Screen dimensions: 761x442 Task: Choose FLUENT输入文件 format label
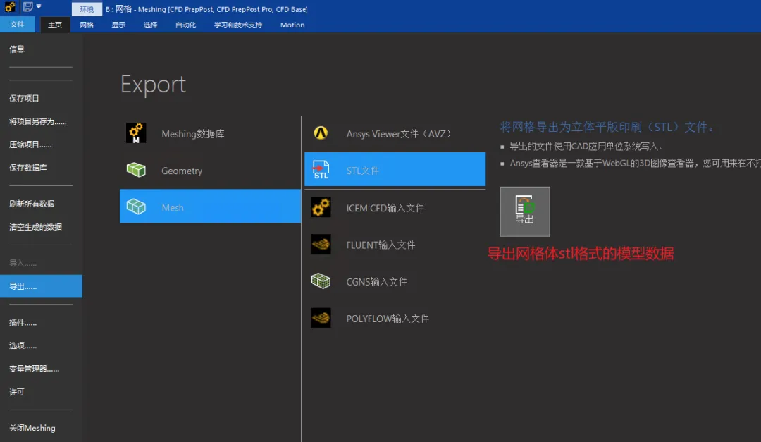point(380,245)
